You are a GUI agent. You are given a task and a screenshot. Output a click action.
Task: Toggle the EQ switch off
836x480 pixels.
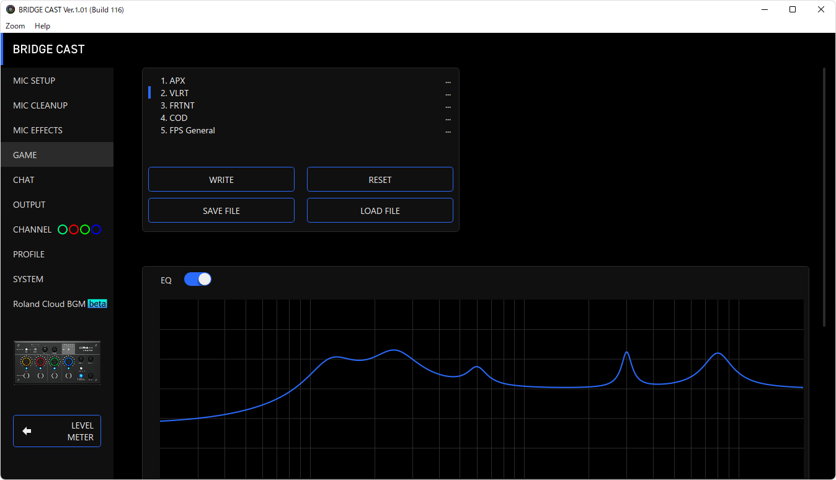point(198,279)
